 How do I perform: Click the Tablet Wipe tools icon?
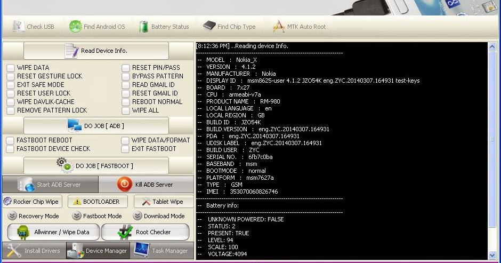146,202
